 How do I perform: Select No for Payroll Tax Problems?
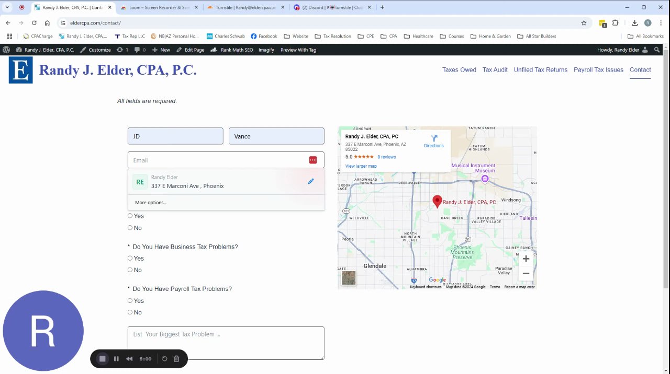tap(130, 312)
